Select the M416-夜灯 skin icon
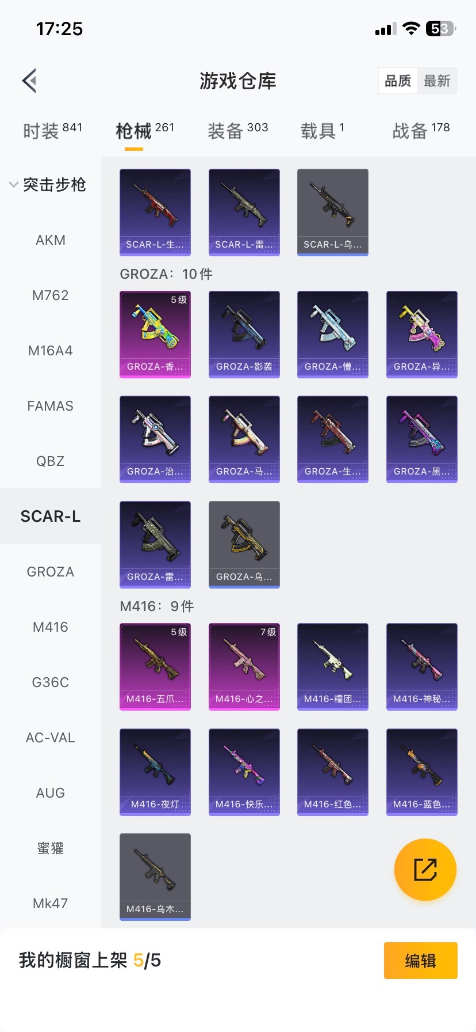The height and width of the screenshot is (1032, 476). [x=155, y=772]
